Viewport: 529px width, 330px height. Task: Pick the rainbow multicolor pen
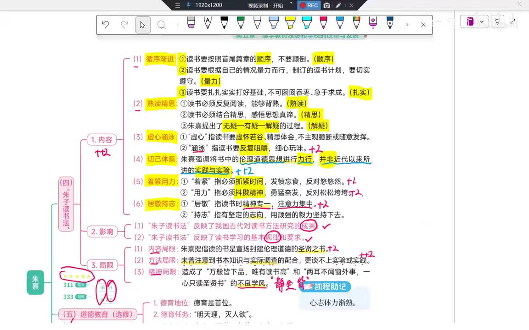(356, 22)
